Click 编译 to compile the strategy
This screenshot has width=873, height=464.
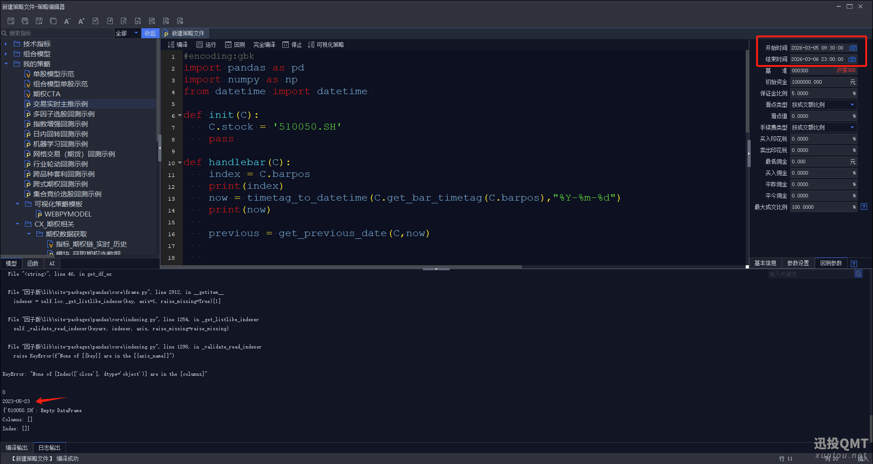pyautogui.click(x=178, y=45)
